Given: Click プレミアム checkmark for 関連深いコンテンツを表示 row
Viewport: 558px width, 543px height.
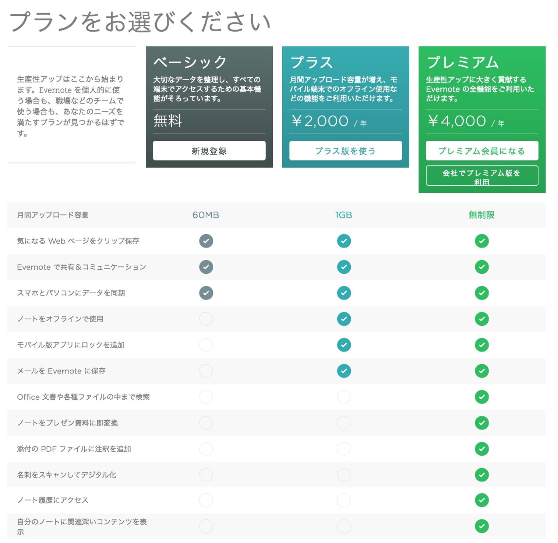Looking at the screenshot, I should pyautogui.click(x=482, y=526).
